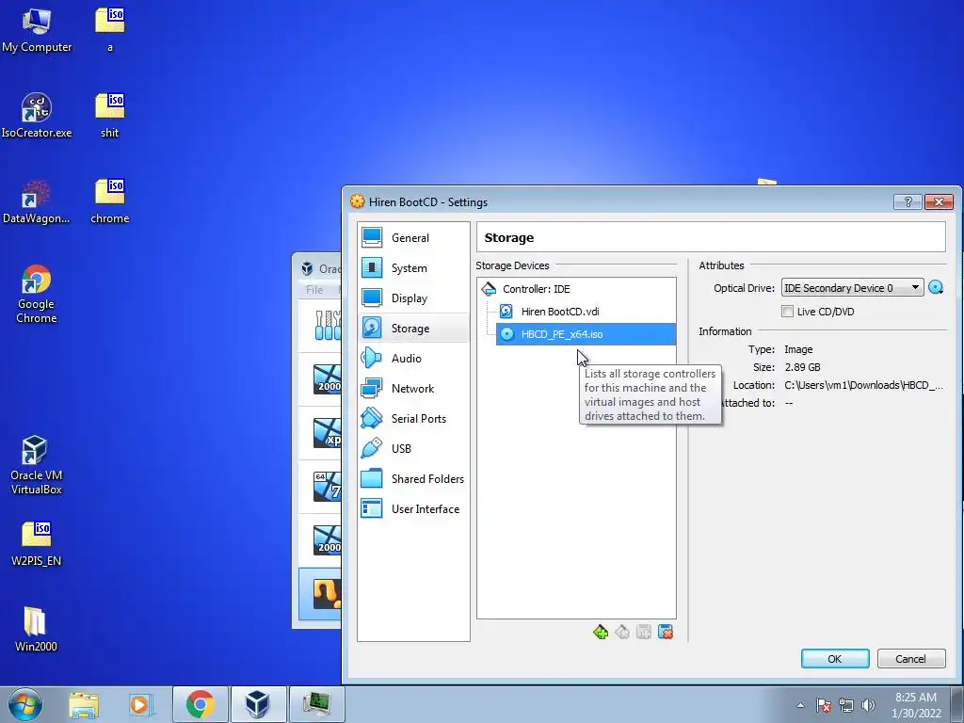Open the optical disk chooser icon
This screenshot has width=964, height=723.
pos(936,288)
